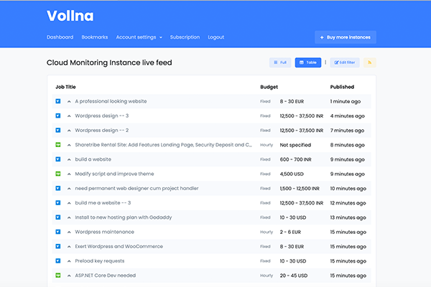The height and width of the screenshot is (287, 431).
Task: Toggle chevron for 'ASP.NET Core Dev needed'
Action: pyautogui.click(x=69, y=276)
